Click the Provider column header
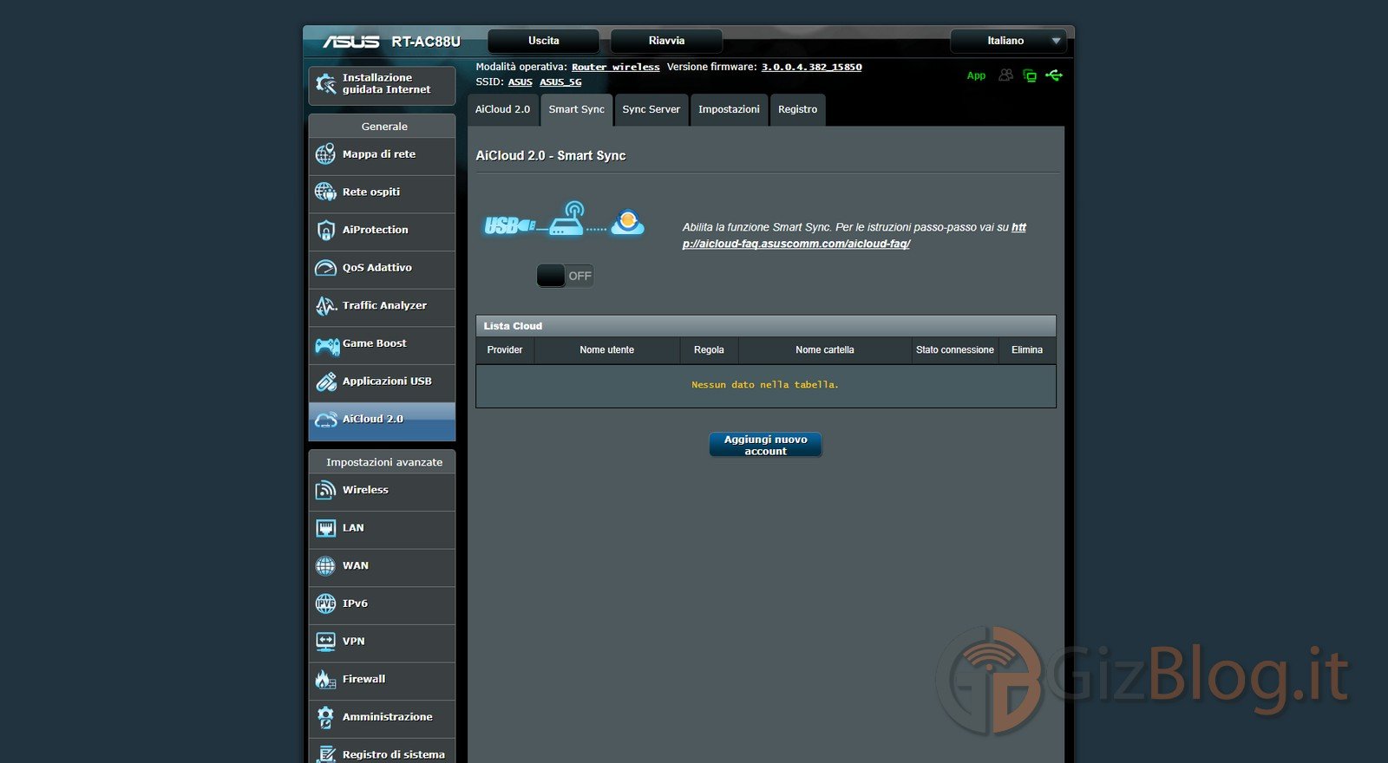Image resolution: width=1388 pixels, height=763 pixels. coord(505,350)
